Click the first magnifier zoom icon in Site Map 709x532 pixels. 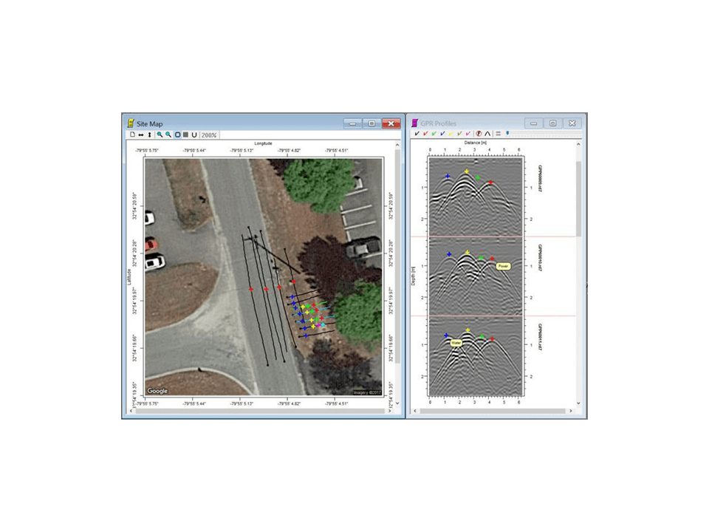pyautogui.click(x=160, y=134)
